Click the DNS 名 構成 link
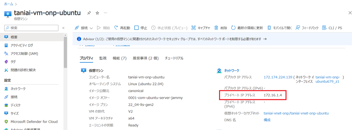 pyautogui.click(x=267, y=120)
